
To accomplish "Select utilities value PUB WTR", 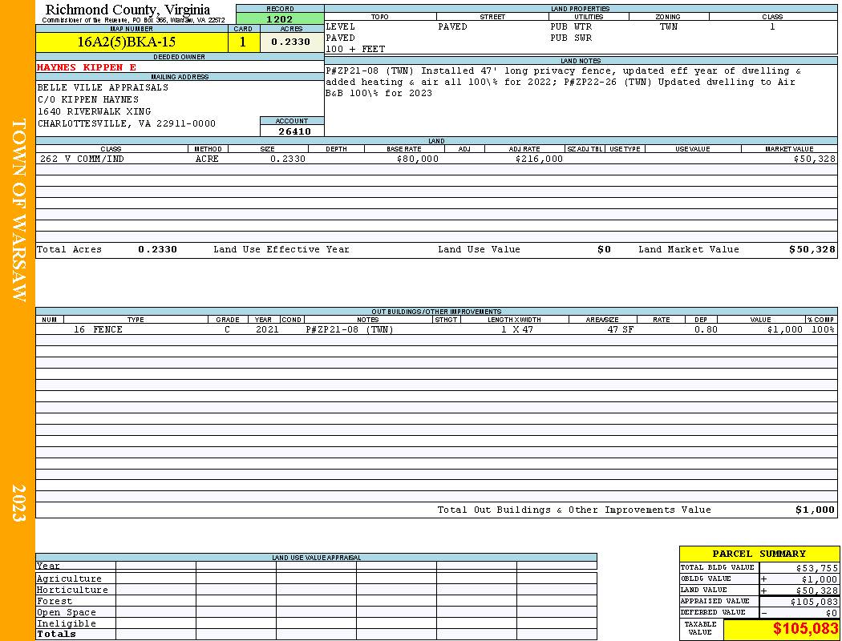I will [571, 26].
